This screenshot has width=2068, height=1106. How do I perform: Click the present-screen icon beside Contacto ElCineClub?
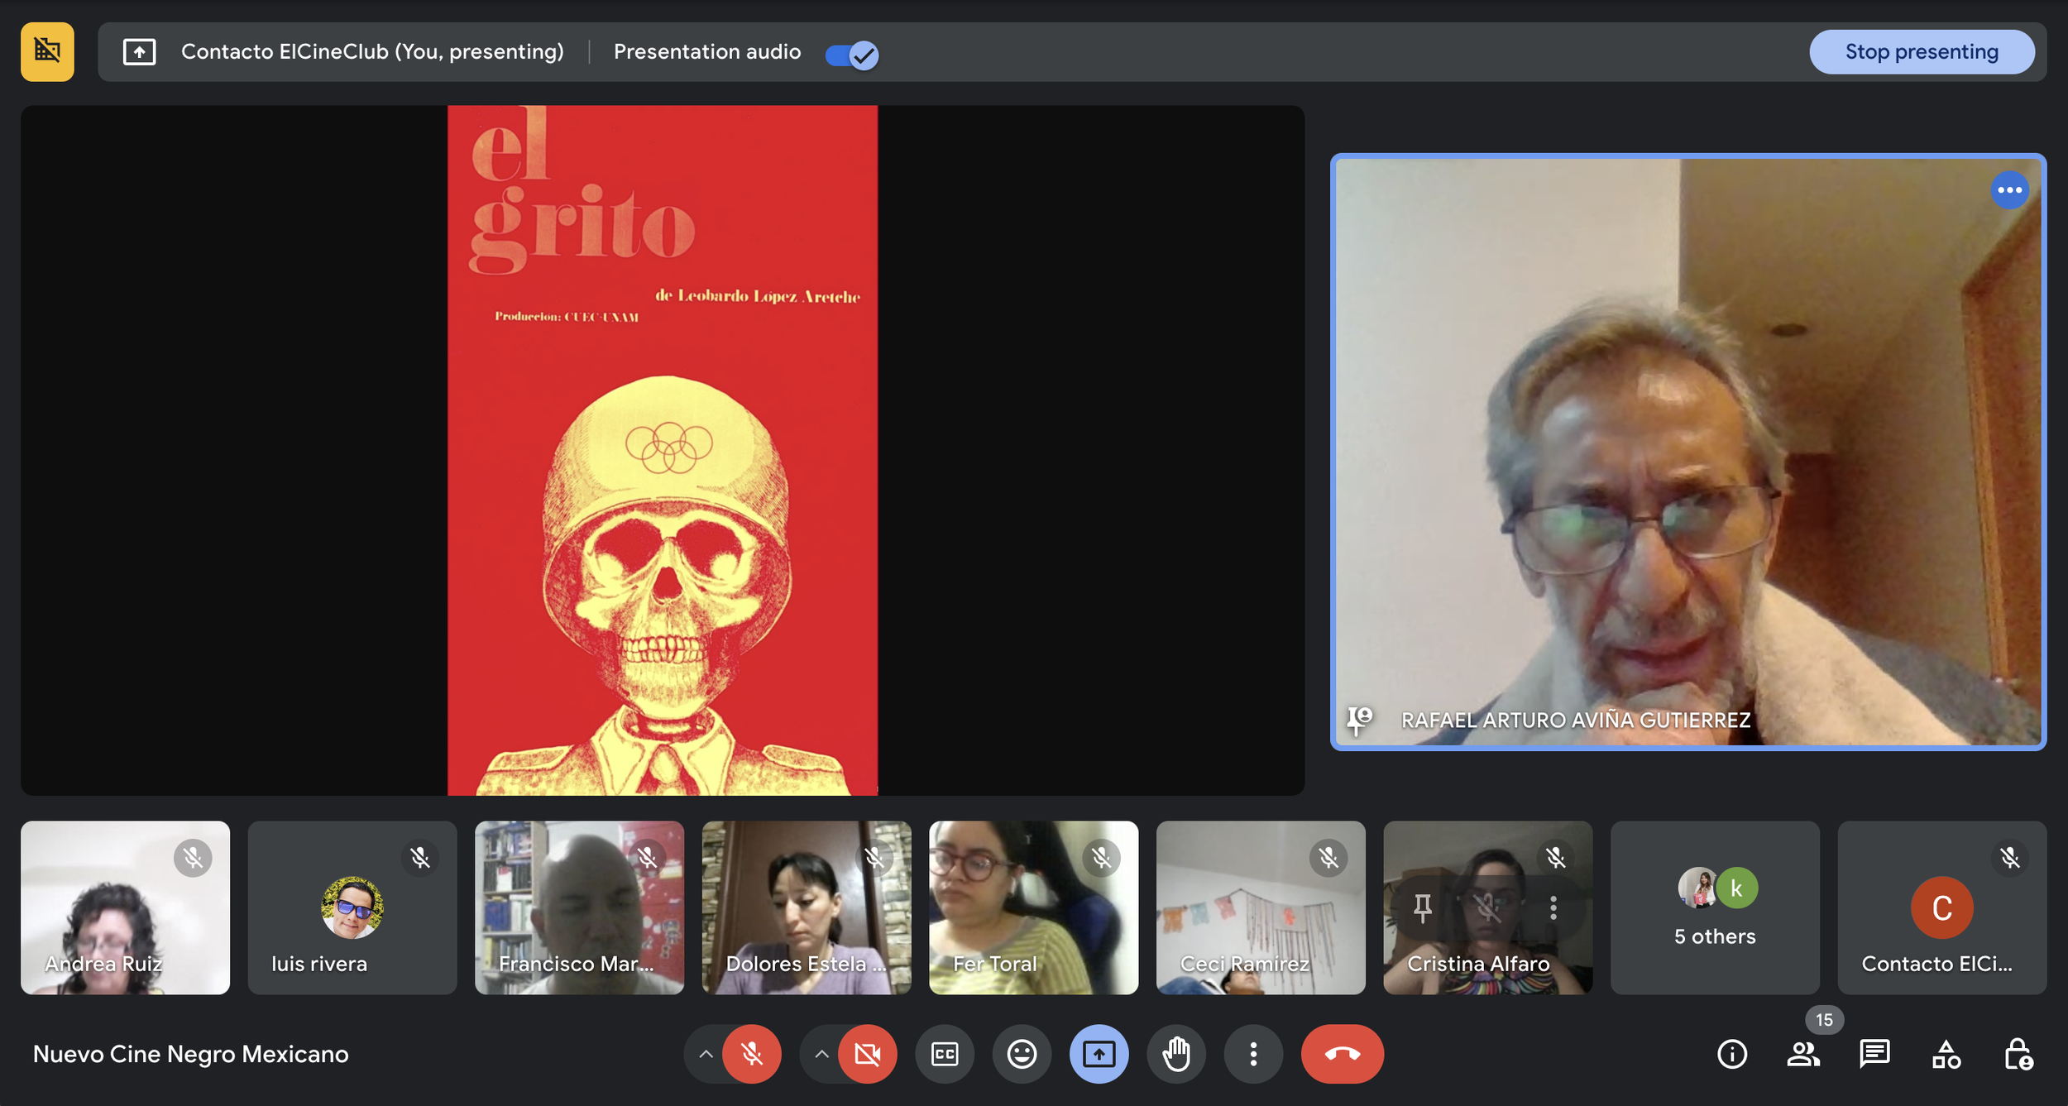139,52
